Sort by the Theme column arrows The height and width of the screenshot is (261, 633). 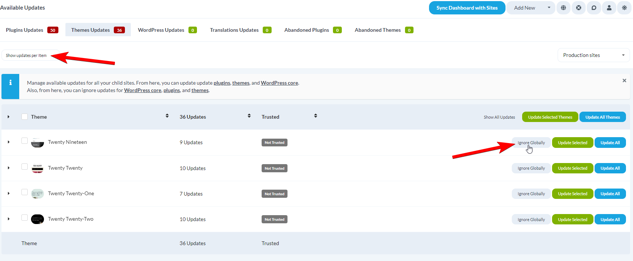(x=167, y=116)
